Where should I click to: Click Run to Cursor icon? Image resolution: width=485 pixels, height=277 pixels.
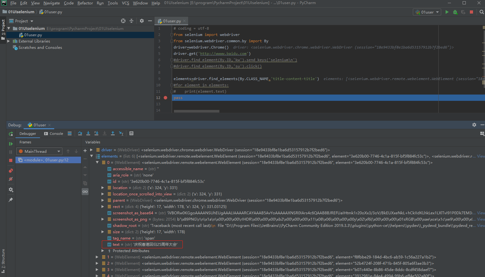(x=121, y=134)
